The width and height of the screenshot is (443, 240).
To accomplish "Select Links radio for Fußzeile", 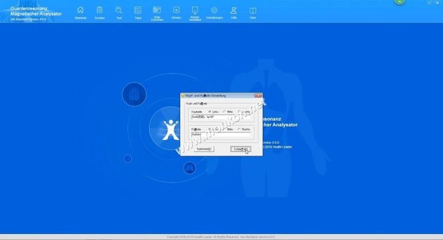I will 210,129.
